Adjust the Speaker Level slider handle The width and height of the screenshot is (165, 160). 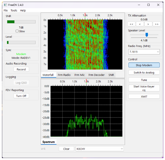pyautogui.click(x=147, y=35)
